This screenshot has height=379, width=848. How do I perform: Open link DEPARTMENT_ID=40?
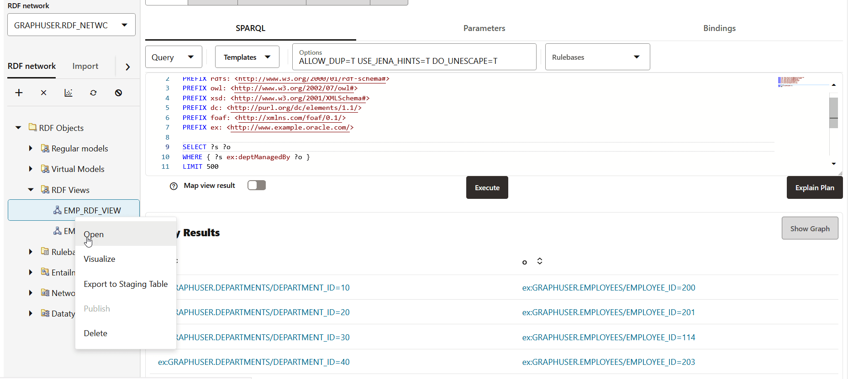pos(254,362)
